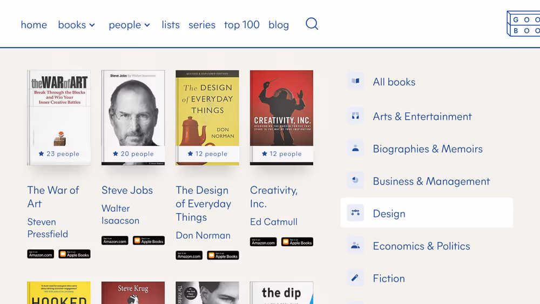Open author Don Norman
Screen dimensions: 540x304
point(203,235)
